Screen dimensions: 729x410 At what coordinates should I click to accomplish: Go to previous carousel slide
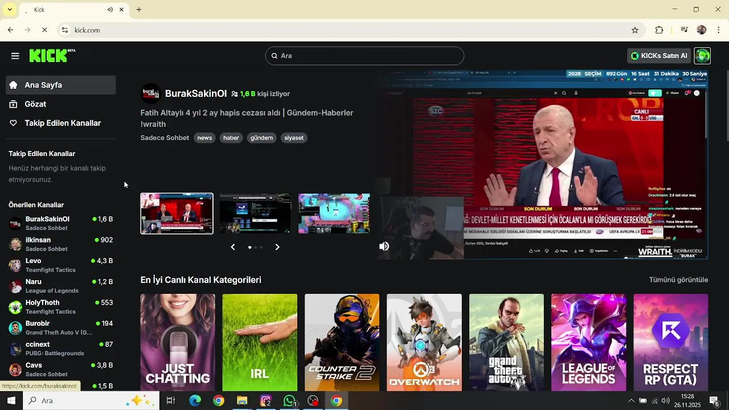coord(232,247)
